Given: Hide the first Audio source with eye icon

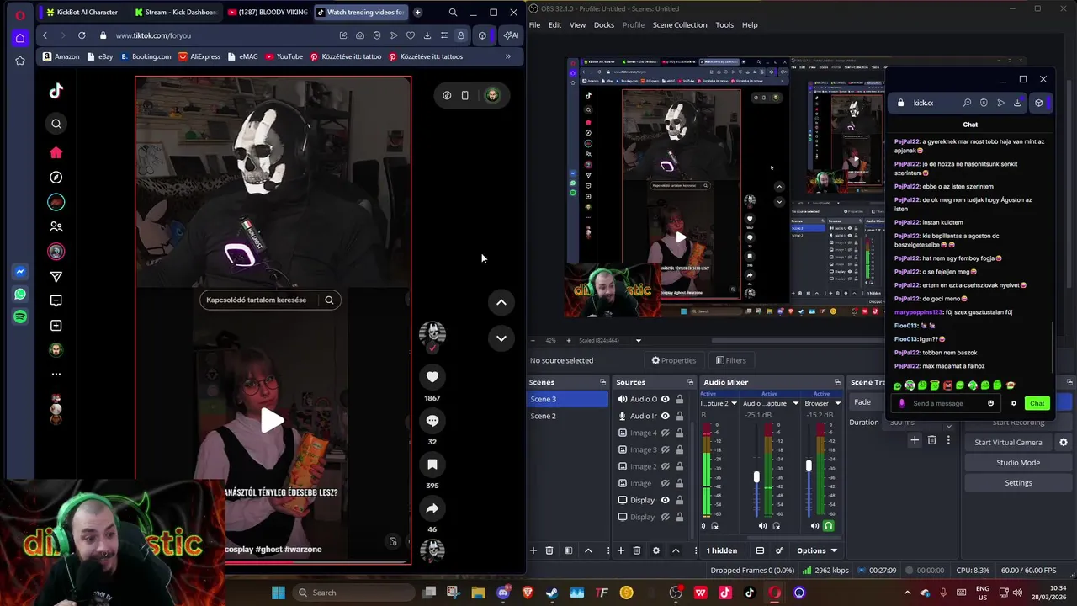Looking at the screenshot, I should [x=665, y=399].
